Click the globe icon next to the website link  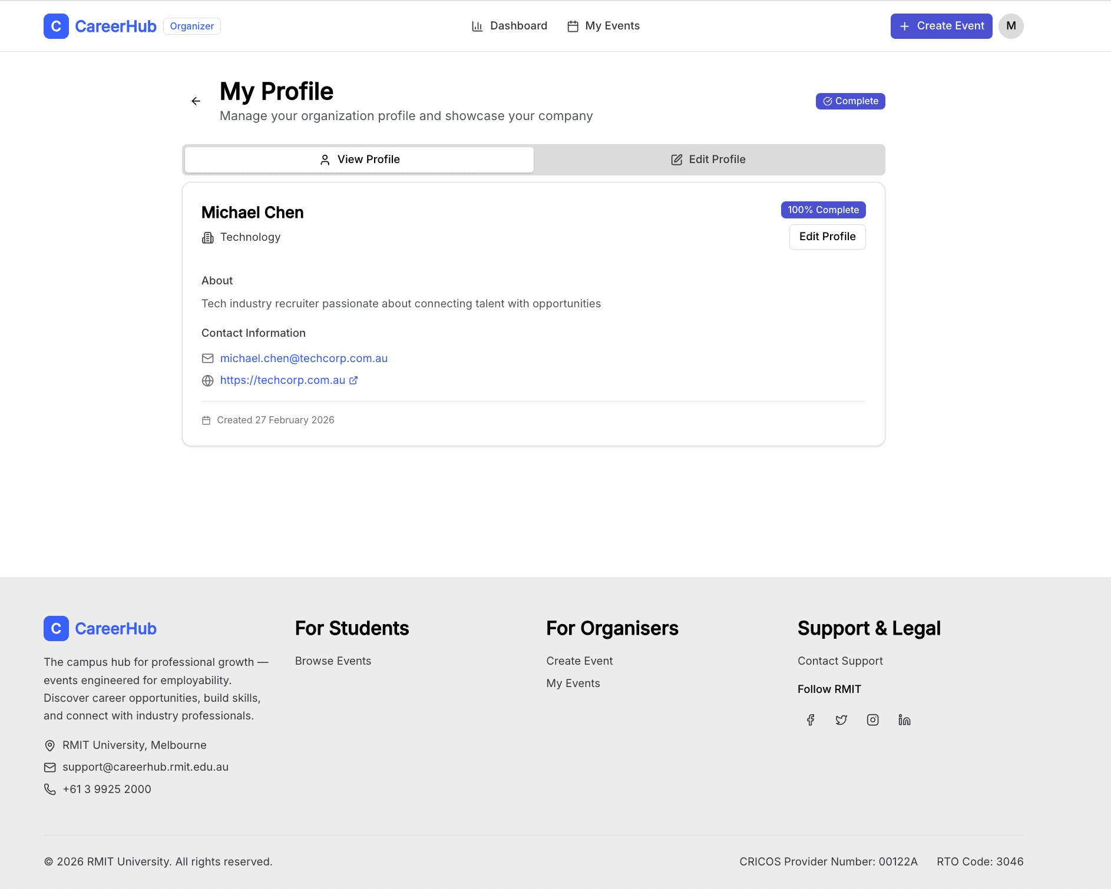[207, 380]
